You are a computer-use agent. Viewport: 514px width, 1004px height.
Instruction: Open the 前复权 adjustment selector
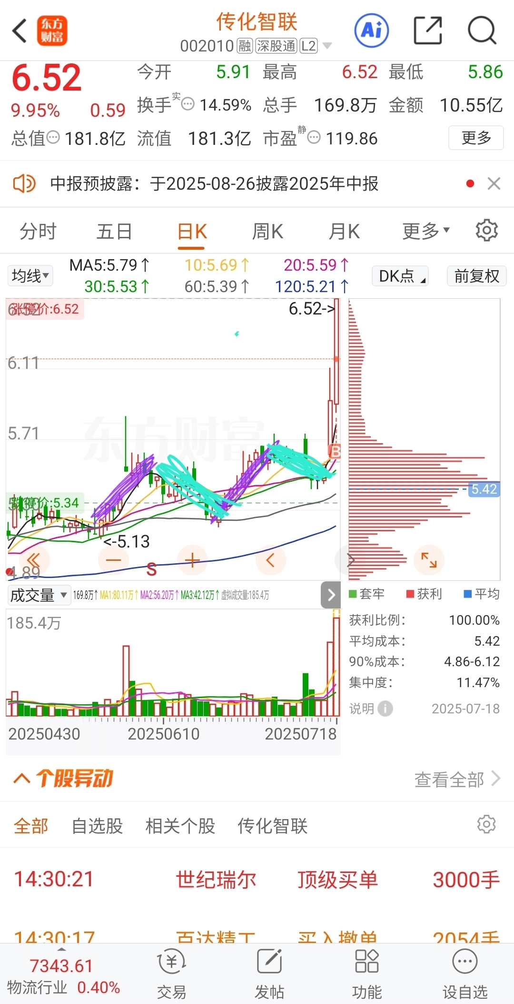pos(476,276)
